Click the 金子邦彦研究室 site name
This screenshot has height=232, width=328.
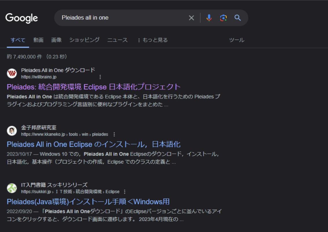click(x=39, y=127)
